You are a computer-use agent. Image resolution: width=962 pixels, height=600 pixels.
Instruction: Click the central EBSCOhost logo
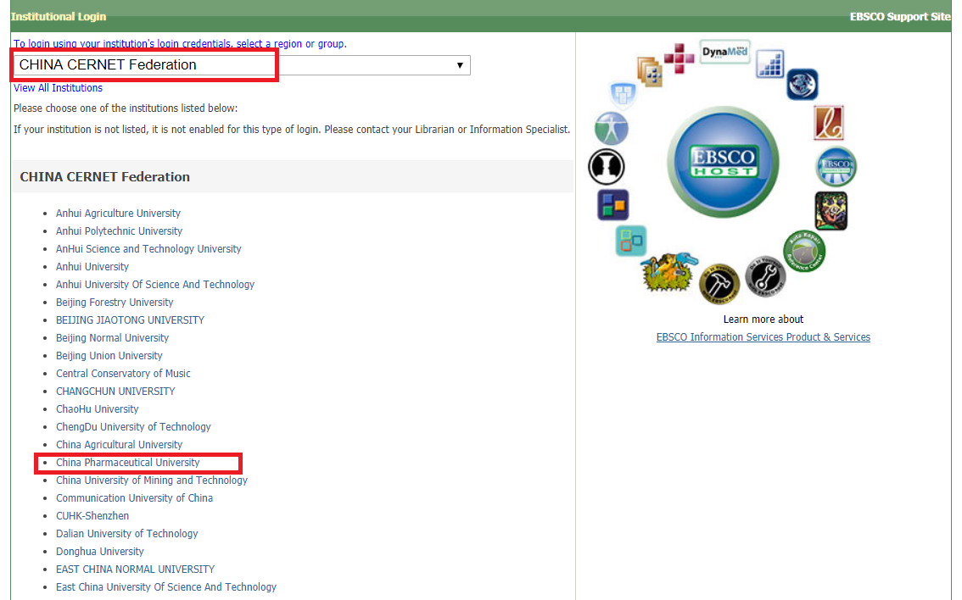[x=722, y=162]
